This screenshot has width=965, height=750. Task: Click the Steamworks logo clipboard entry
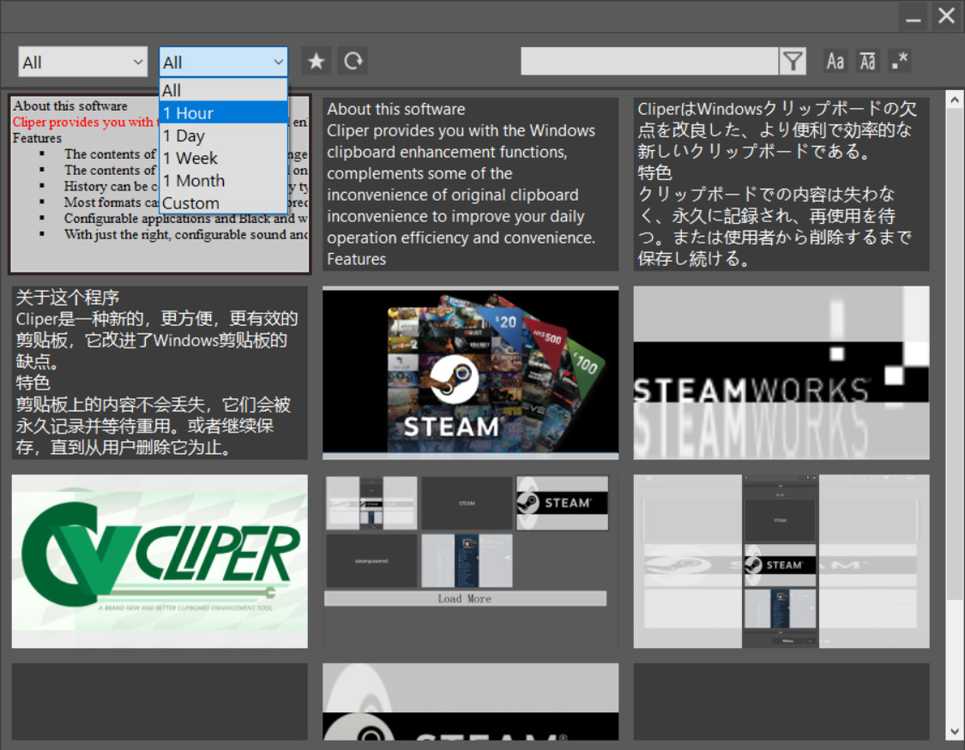click(781, 372)
